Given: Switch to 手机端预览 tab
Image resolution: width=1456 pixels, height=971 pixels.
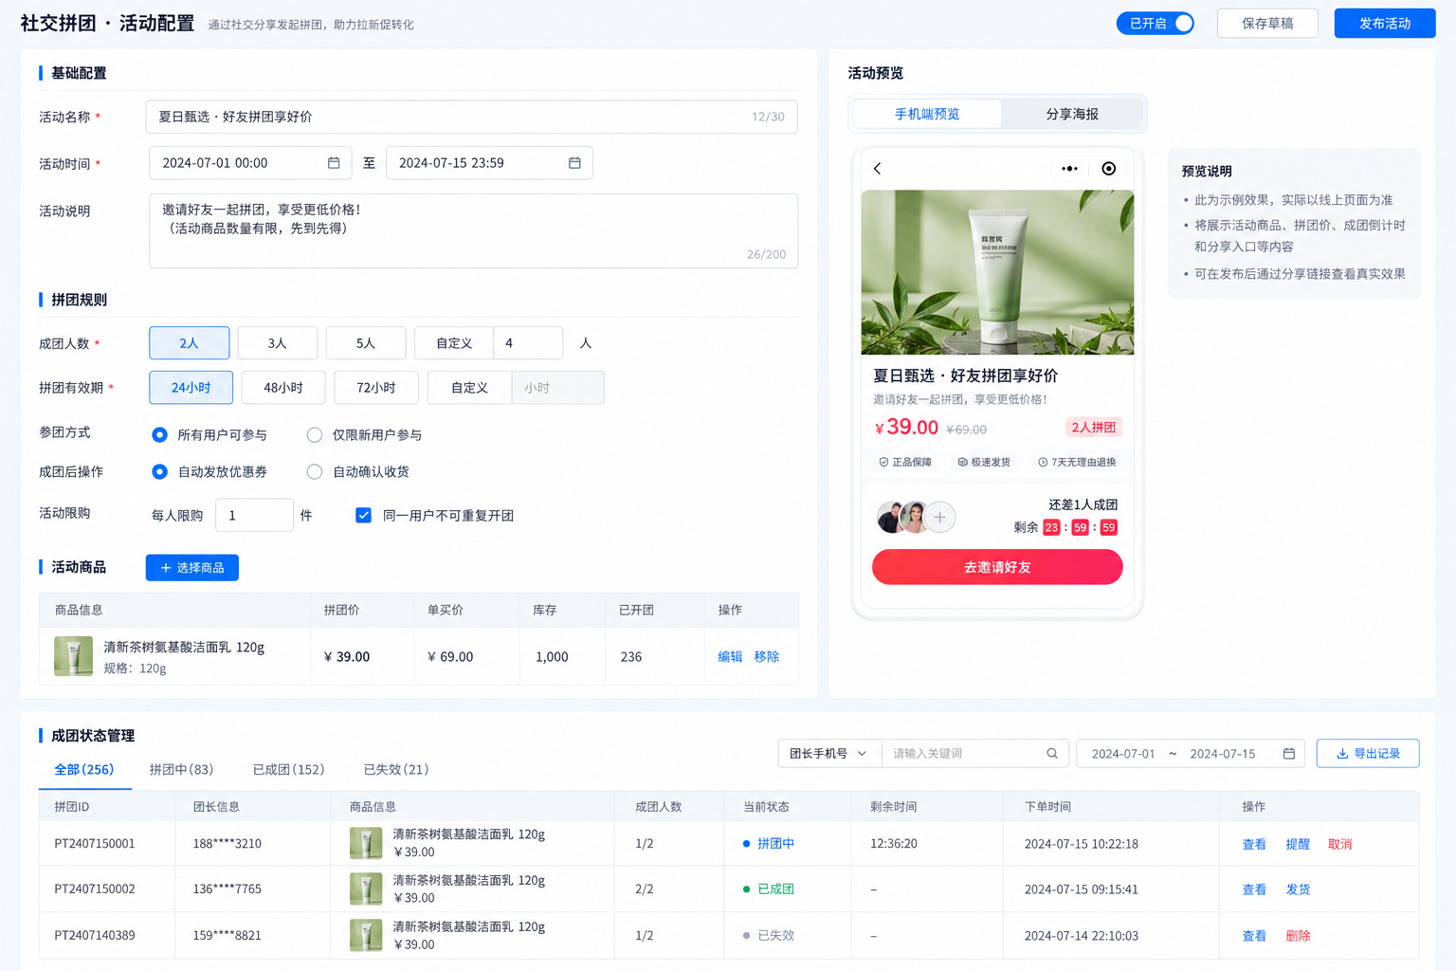Looking at the screenshot, I should point(927,114).
